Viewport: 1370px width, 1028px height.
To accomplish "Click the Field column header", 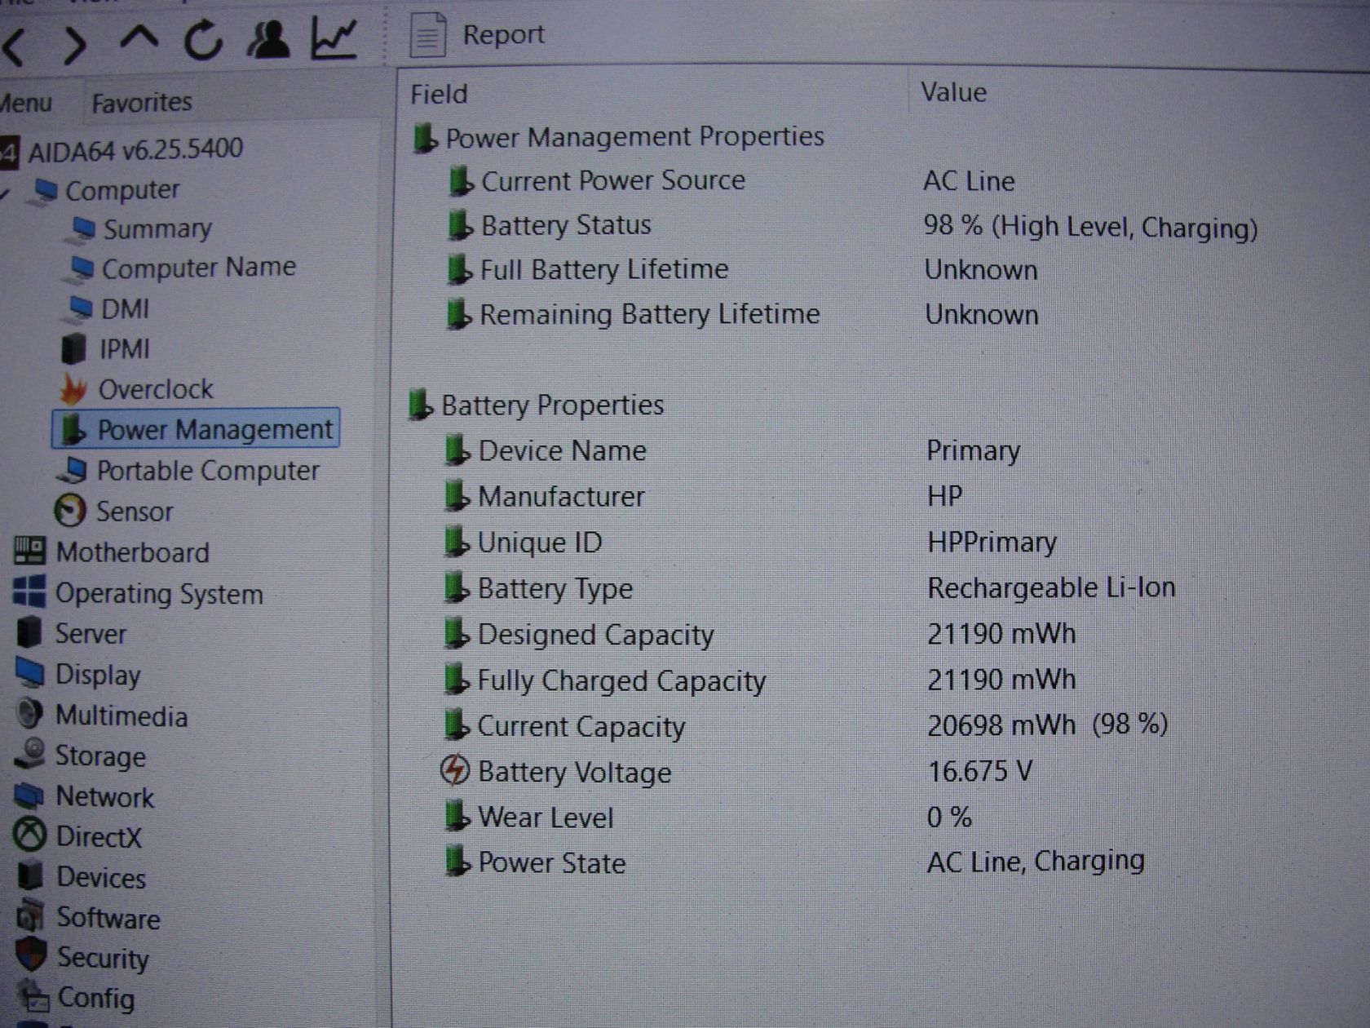I will 439,95.
